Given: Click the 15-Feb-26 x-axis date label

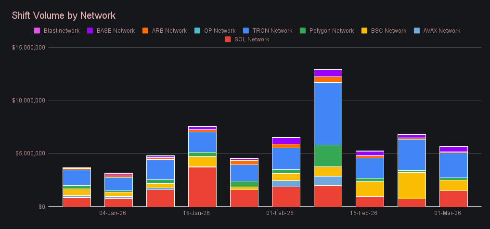Looking at the screenshot, I should (364, 213).
